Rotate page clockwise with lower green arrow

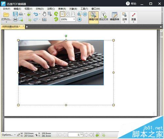pos(56,19)
